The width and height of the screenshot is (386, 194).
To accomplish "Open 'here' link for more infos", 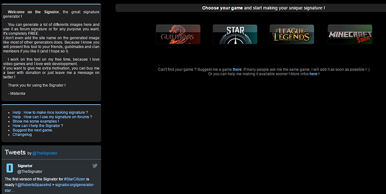I will (313, 74).
